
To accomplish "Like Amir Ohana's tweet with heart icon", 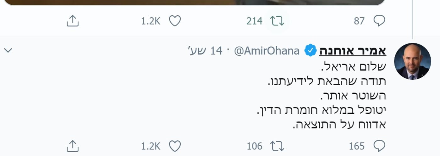I will click(x=175, y=146).
